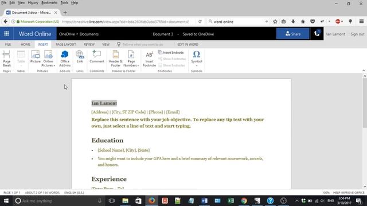Click the vertical document scrollbar thumb

click(365, 103)
